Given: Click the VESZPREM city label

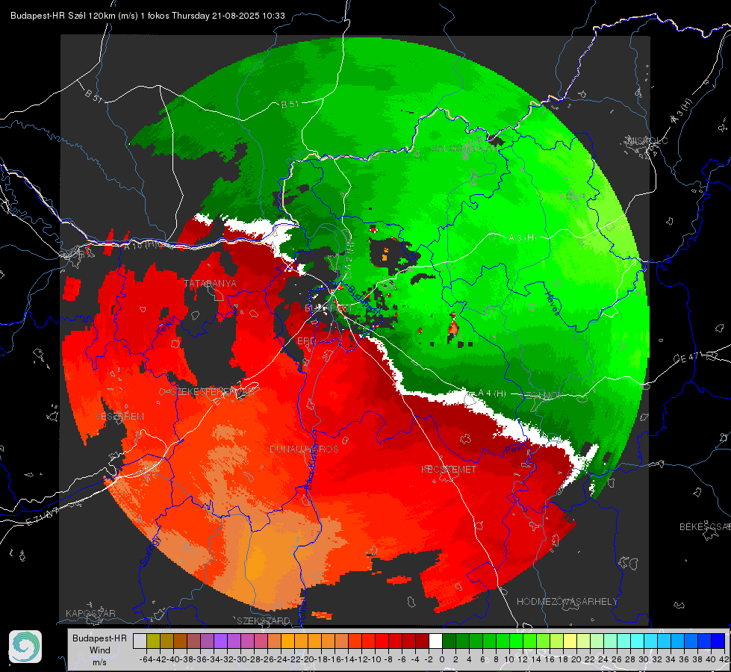Looking at the screenshot, I should (x=119, y=416).
